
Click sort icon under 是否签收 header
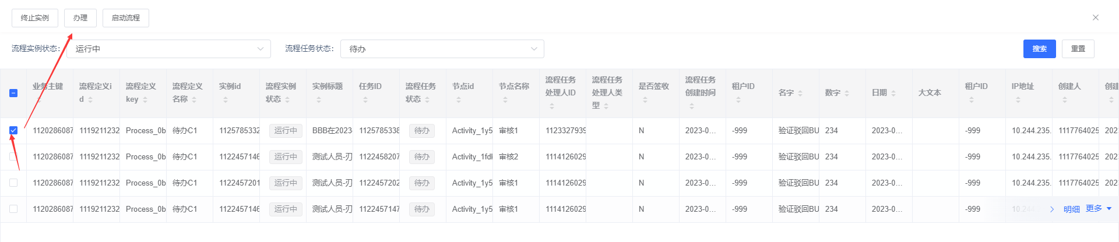point(645,100)
